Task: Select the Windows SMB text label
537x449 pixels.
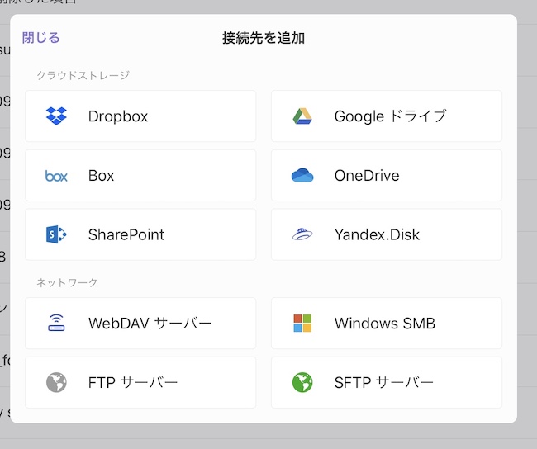Action: point(385,323)
